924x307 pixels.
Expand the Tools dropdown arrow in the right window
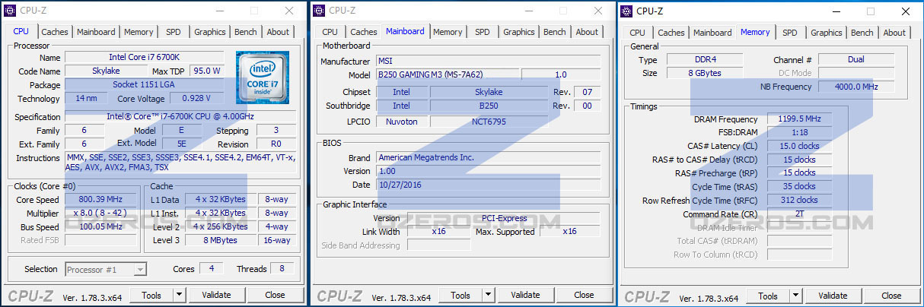(795, 296)
